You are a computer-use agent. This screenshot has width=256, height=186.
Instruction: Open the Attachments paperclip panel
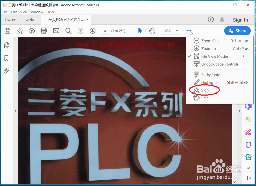click(x=6, y=71)
